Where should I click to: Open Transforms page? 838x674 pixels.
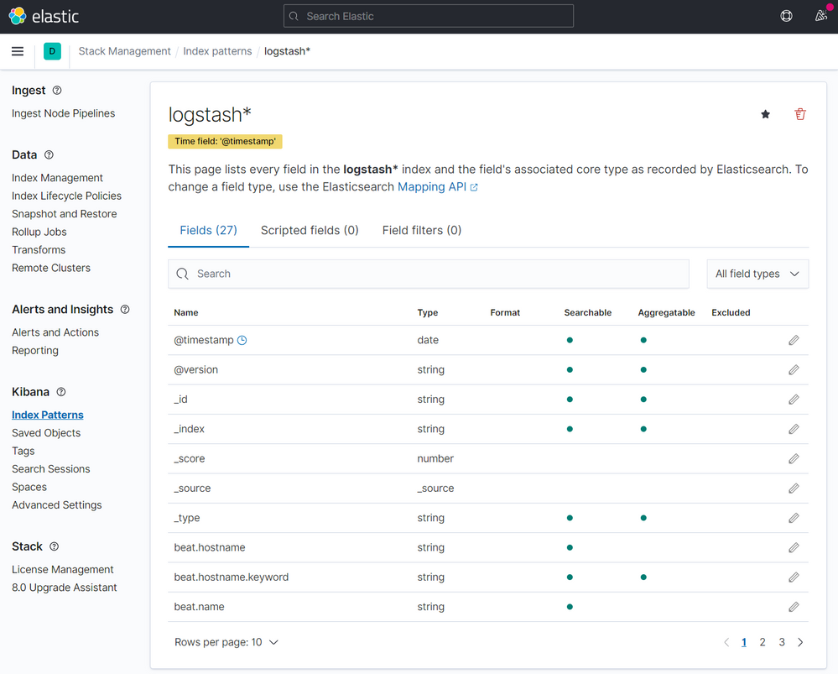(39, 250)
